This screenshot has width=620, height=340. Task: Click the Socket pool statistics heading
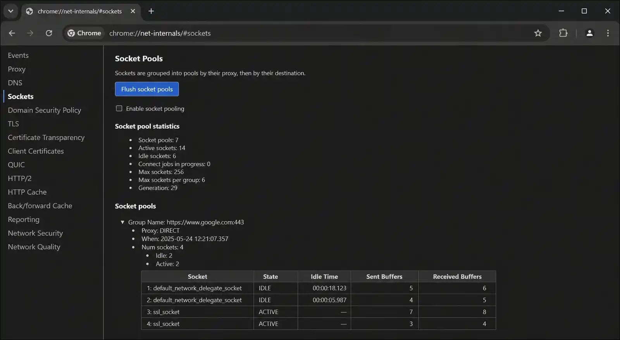pyautogui.click(x=147, y=126)
